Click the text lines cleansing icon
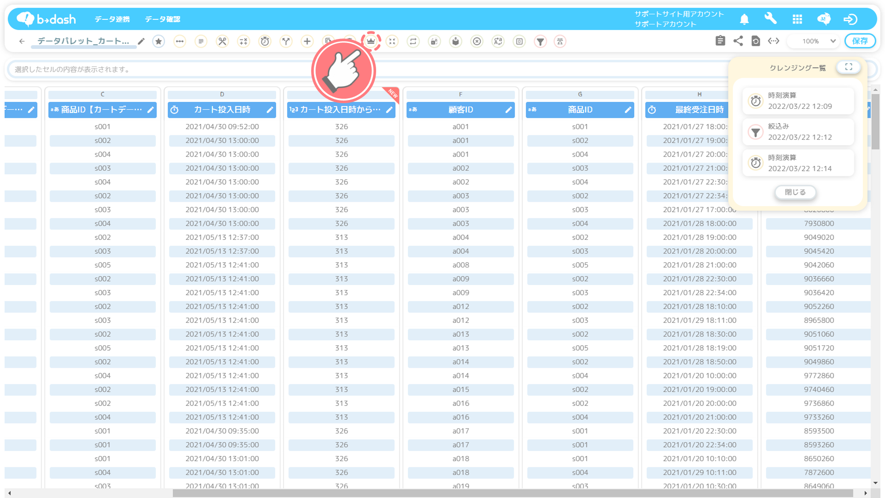Image resolution: width=885 pixels, height=498 pixels. tap(201, 41)
